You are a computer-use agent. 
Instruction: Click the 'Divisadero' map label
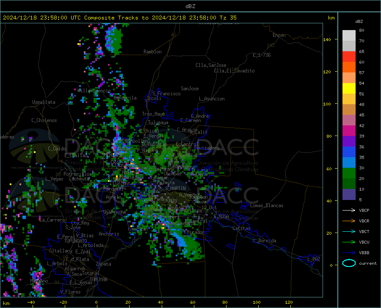(x=207, y=148)
